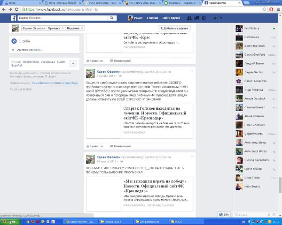Click the Школа № 3 link
Screen dimensions: 282x225
pos(36,50)
